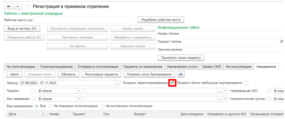Click the forward navigation arrow
The width and height of the screenshot is (285, 119).
pyautogui.click(x=17, y=6)
